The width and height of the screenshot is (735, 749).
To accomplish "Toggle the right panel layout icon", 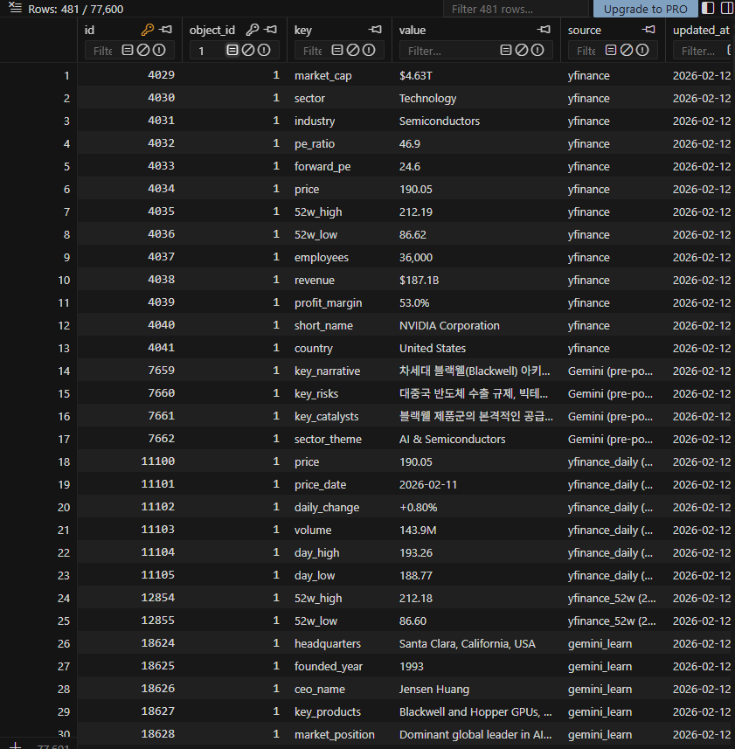I will 726,9.
